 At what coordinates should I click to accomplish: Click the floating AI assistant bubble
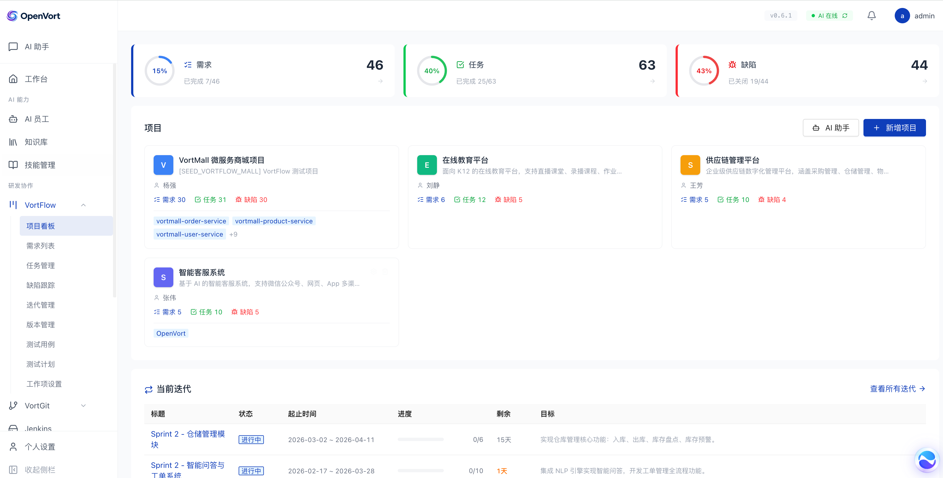927,460
